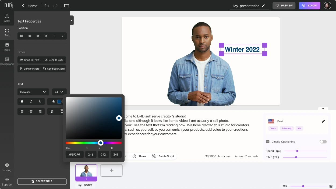Click the PREVIEW button
This screenshot has height=189, width=336.
point(284,6)
